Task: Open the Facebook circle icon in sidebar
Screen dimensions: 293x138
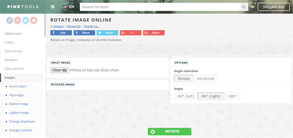Action: pyautogui.click(x=10, y=20)
